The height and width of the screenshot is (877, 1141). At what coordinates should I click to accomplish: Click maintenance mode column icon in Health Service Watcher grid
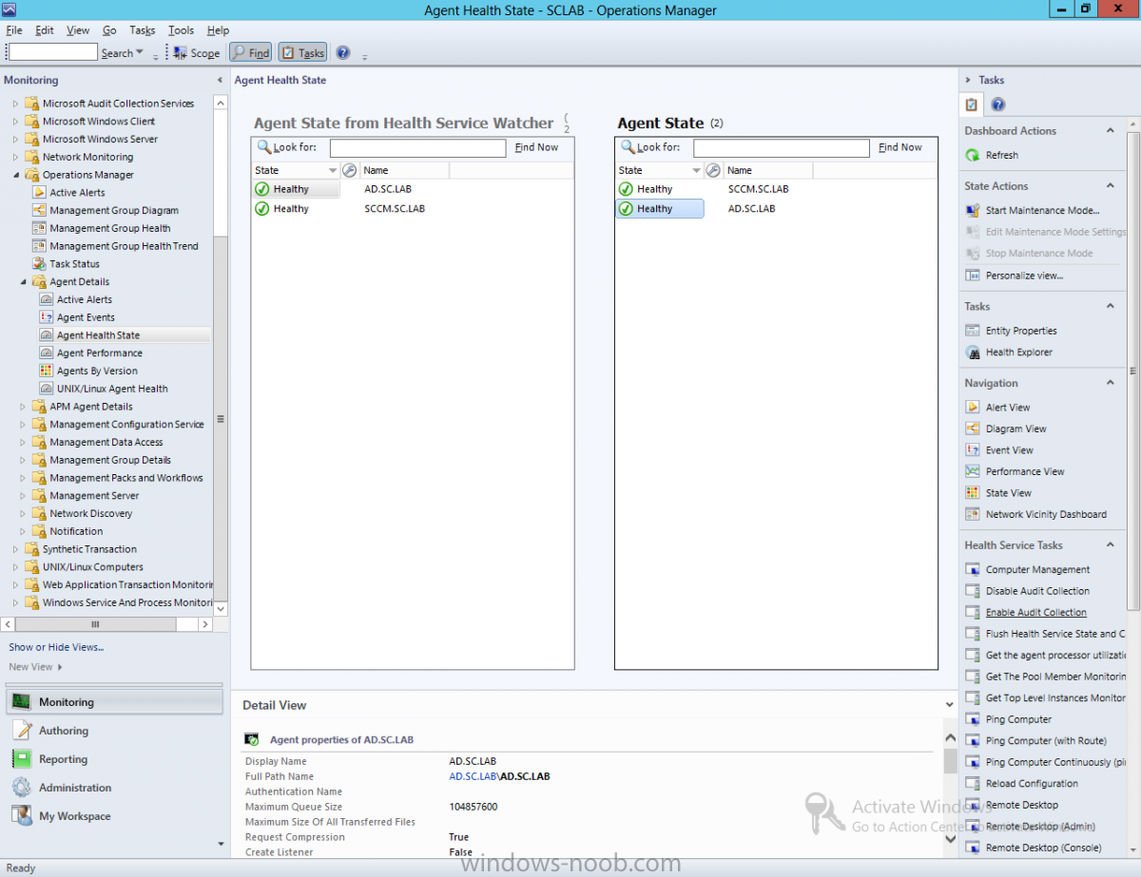pyautogui.click(x=349, y=170)
